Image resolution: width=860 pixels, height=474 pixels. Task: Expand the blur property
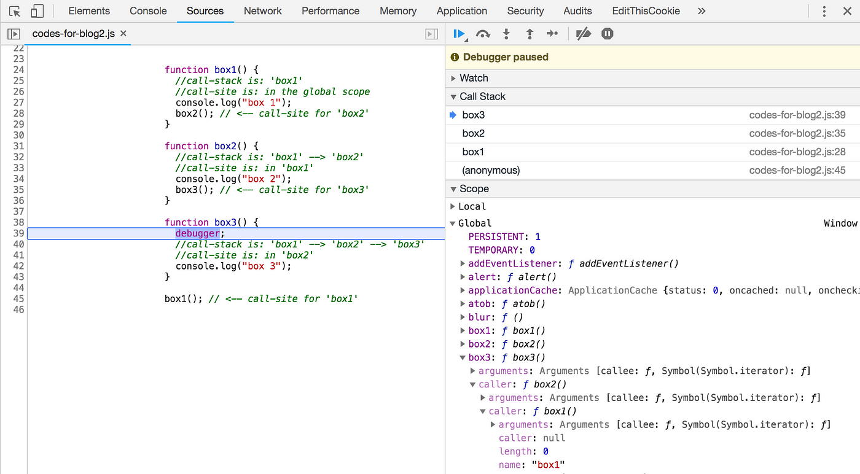click(x=463, y=317)
